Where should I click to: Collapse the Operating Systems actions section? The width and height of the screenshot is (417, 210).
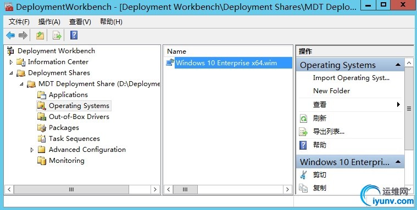click(398, 65)
